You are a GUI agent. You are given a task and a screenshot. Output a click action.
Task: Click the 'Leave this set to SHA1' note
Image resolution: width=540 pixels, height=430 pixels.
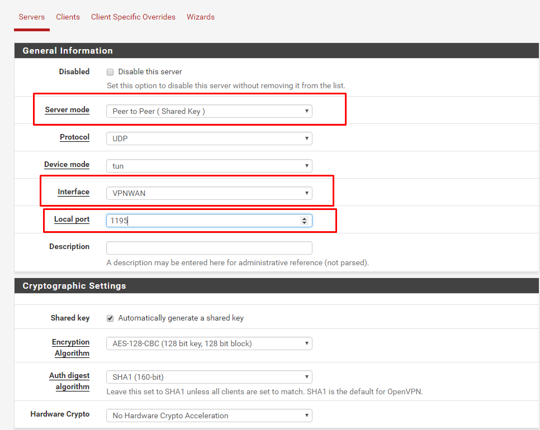point(264,391)
